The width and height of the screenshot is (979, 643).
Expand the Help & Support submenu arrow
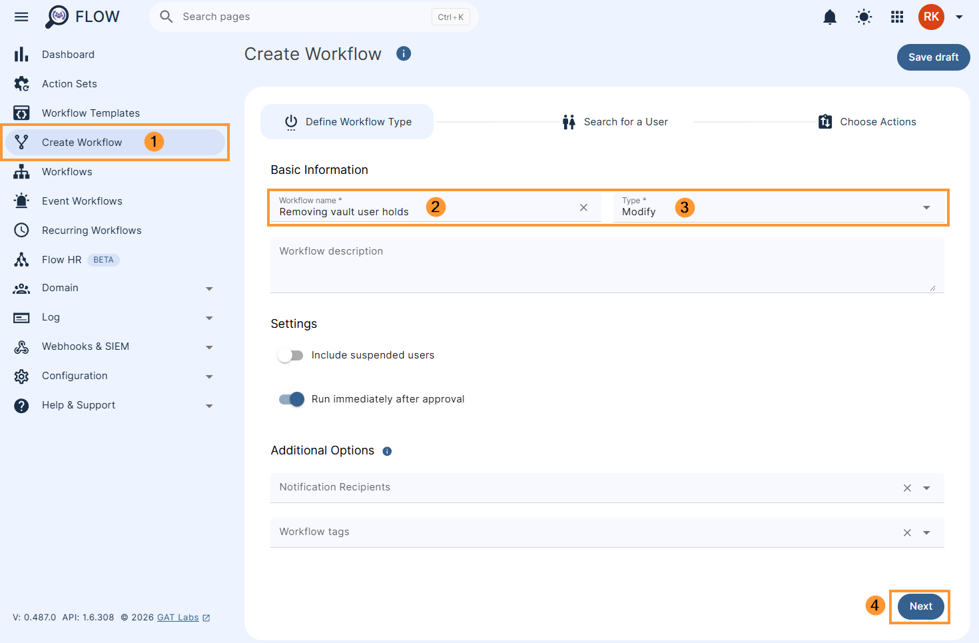tap(209, 406)
